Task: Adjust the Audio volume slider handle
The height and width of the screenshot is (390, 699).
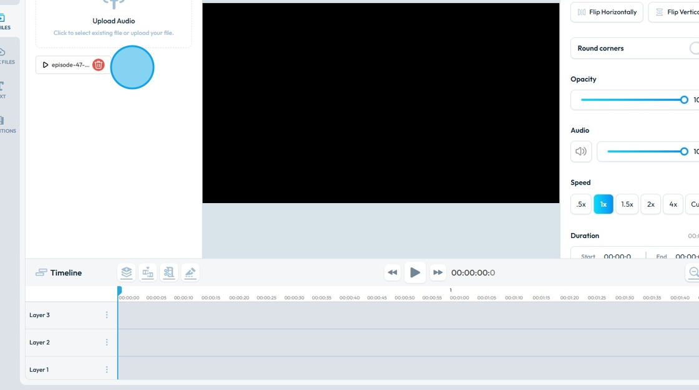Action: pos(684,151)
